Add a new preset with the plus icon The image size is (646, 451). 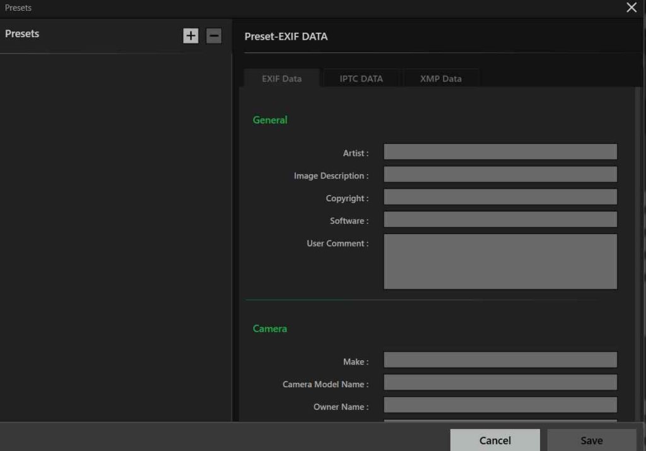[x=191, y=36]
